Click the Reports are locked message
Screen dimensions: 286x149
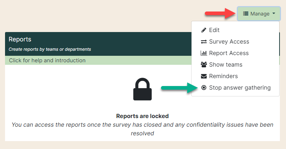click(142, 116)
